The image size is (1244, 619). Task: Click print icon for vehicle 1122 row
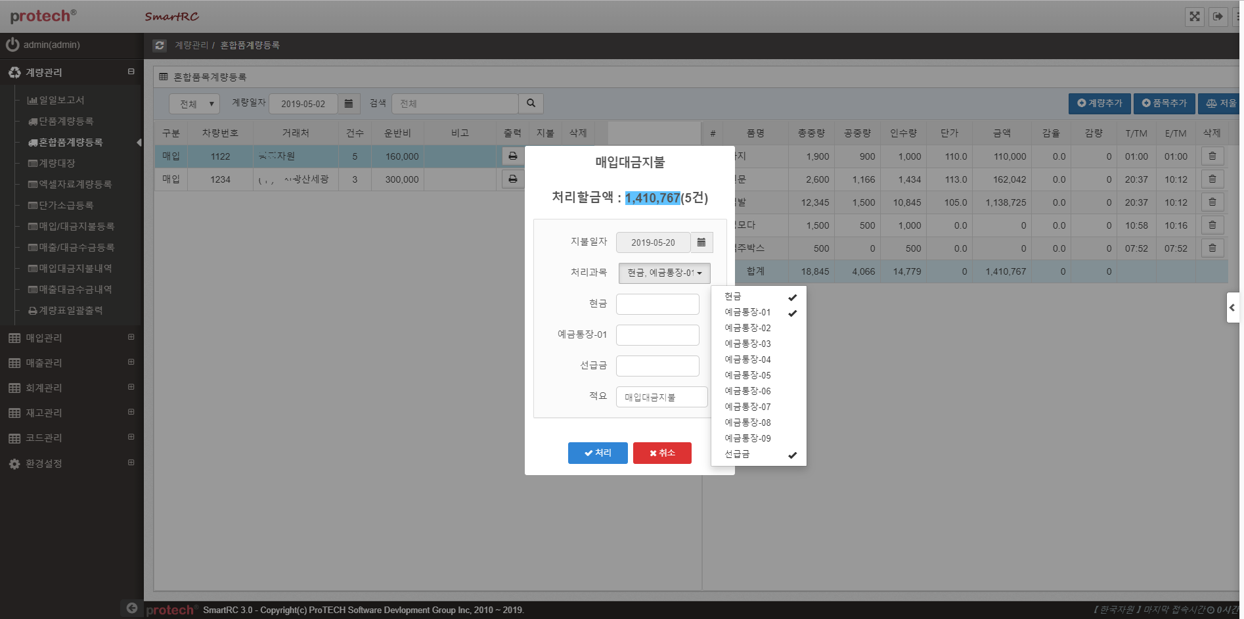(512, 156)
